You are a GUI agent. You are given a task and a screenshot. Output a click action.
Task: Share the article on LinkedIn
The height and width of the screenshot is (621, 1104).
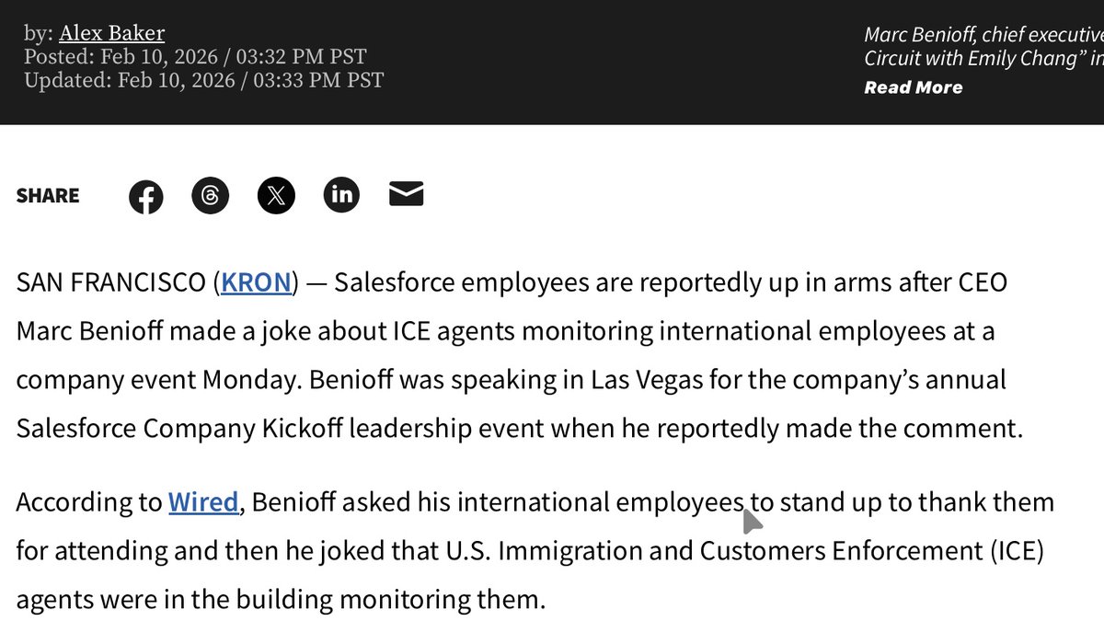pos(341,194)
